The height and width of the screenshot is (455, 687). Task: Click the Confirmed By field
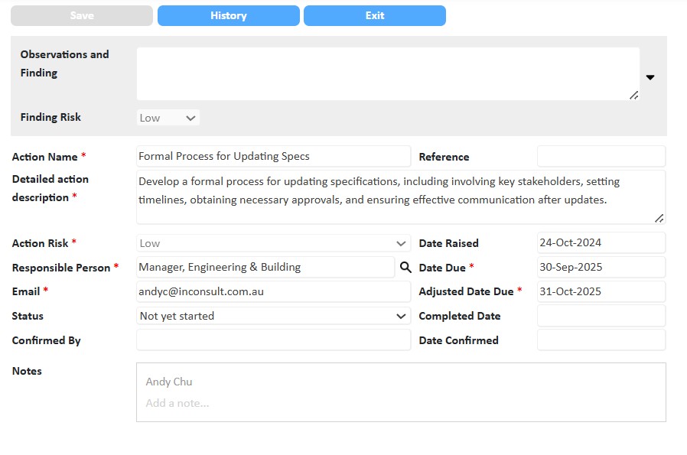(x=273, y=340)
